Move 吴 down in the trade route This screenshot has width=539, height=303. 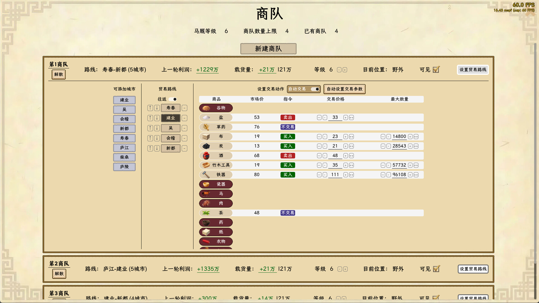pos(156,128)
